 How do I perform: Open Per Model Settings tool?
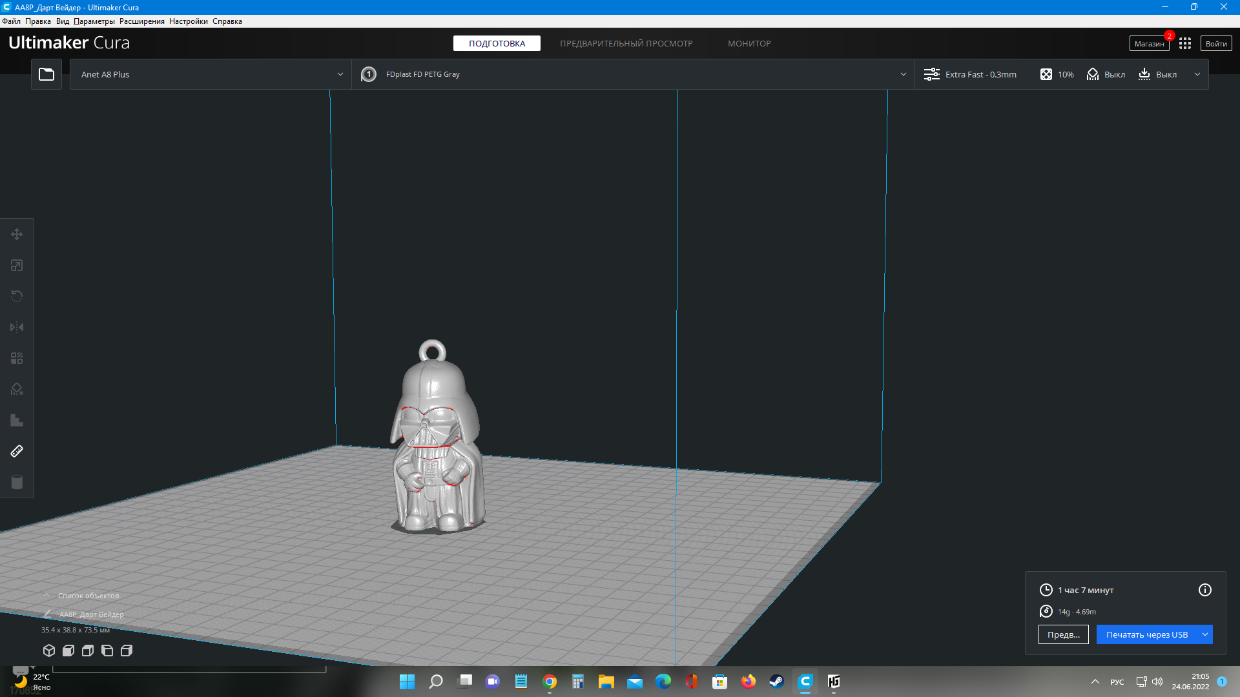coord(17,358)
